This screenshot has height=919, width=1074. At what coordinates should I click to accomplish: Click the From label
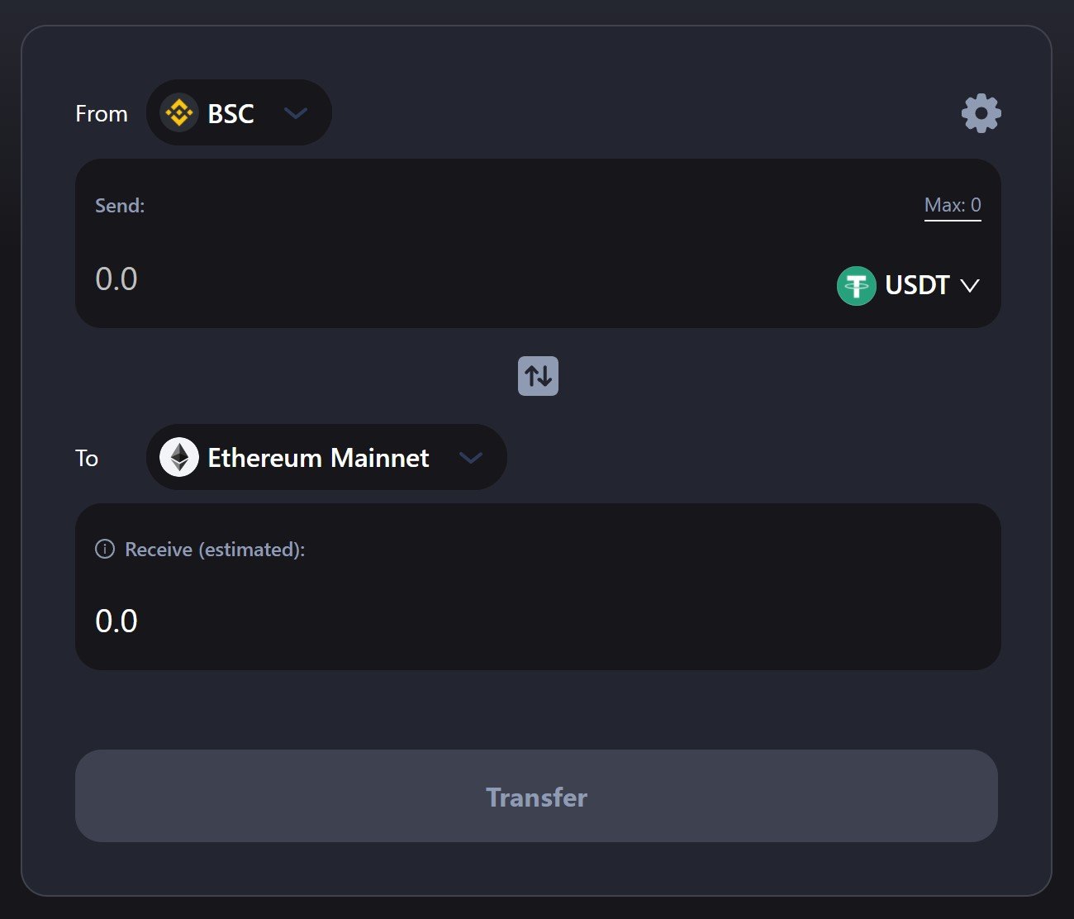pos(102,113)
